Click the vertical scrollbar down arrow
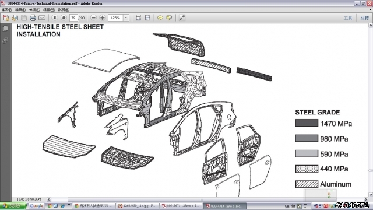 (x=371, y=195)
